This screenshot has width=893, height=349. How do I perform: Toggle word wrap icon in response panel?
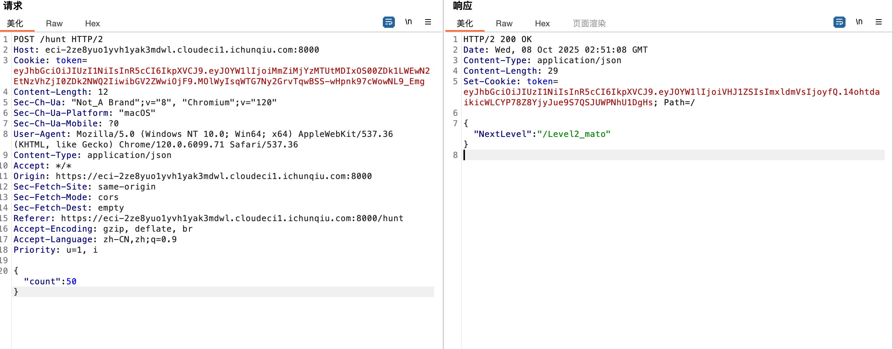click(839, 22)
